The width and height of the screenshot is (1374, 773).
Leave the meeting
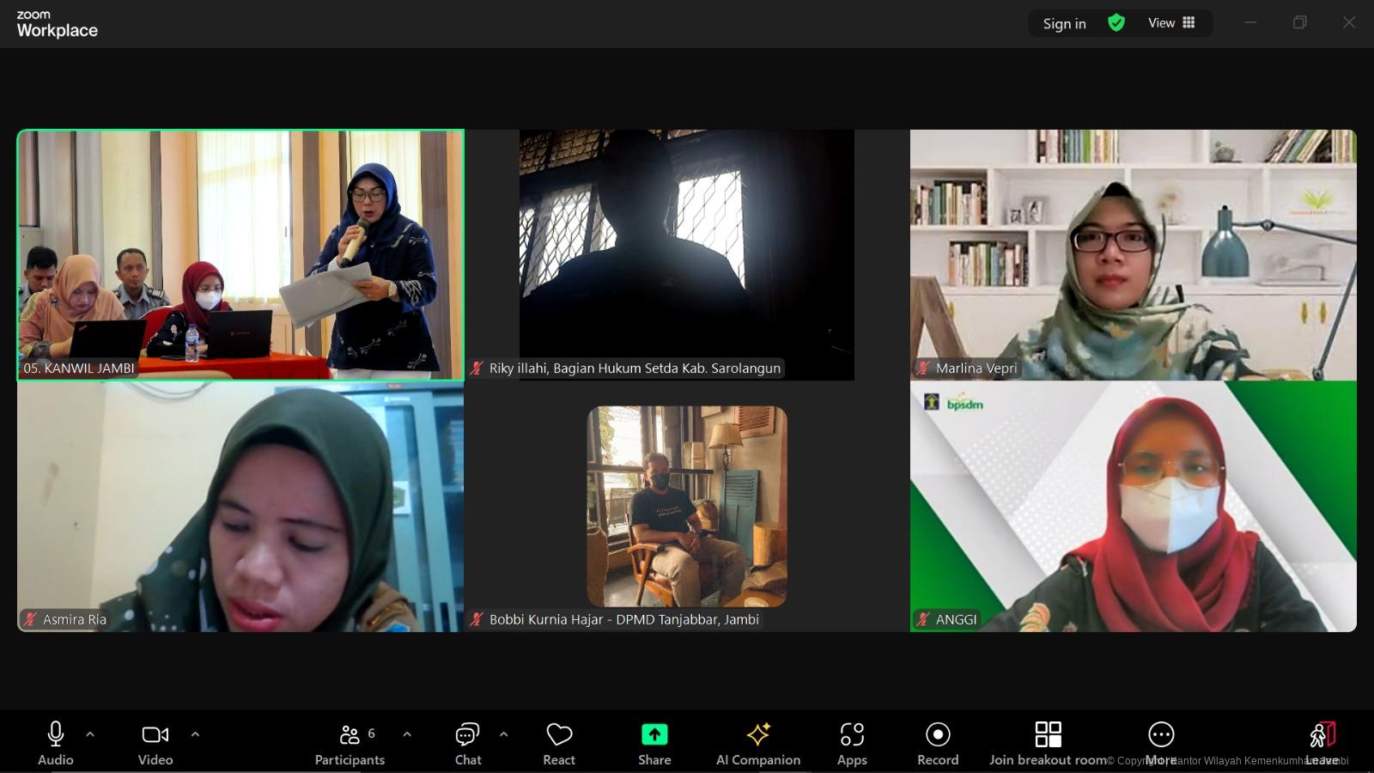tap(1322, 743)
